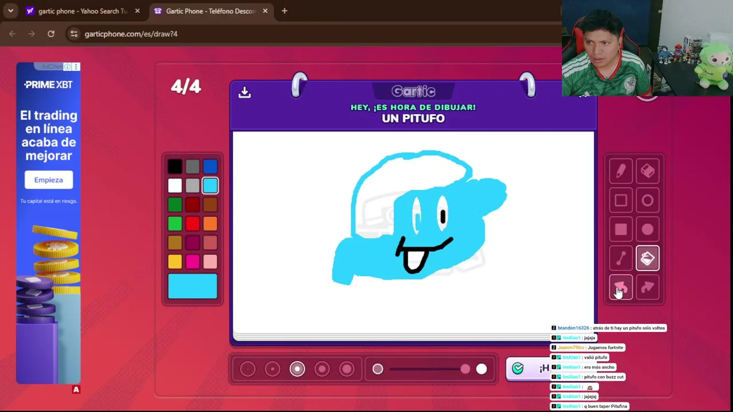Click the Empieza button in the ad
This screenshot has height=412, width=733.
49,180
